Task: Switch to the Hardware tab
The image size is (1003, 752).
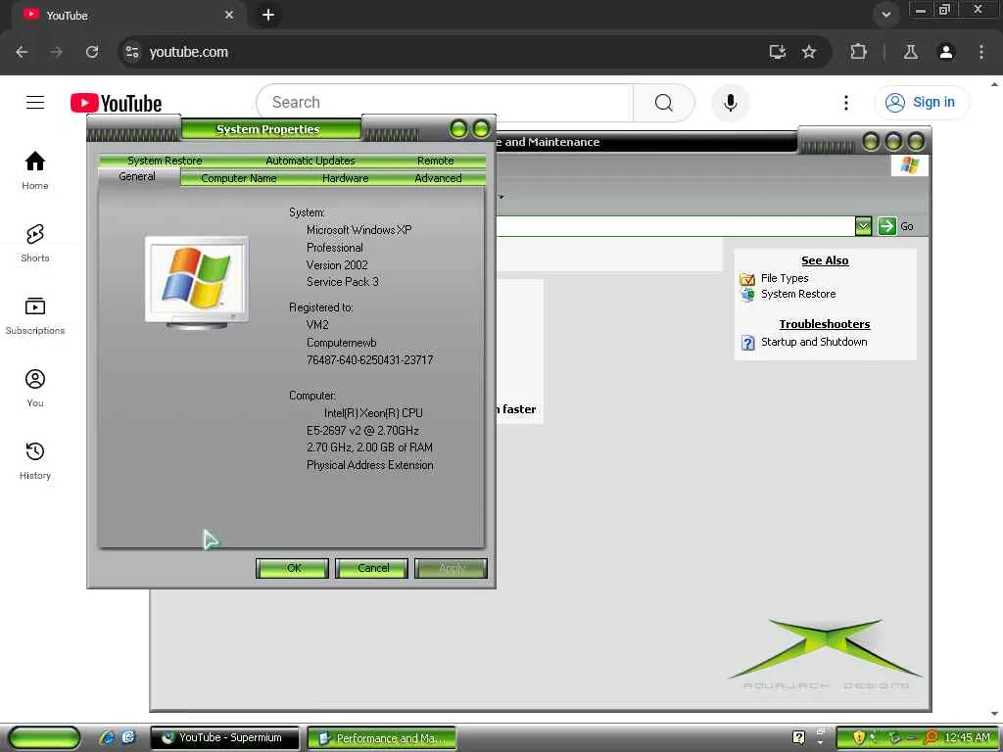Action: click(x=345, y=178)
